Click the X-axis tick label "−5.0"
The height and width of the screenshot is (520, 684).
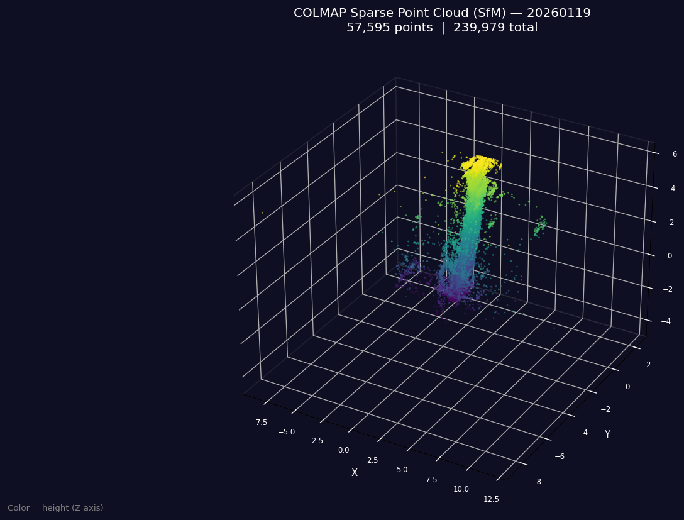click(287, 432)
